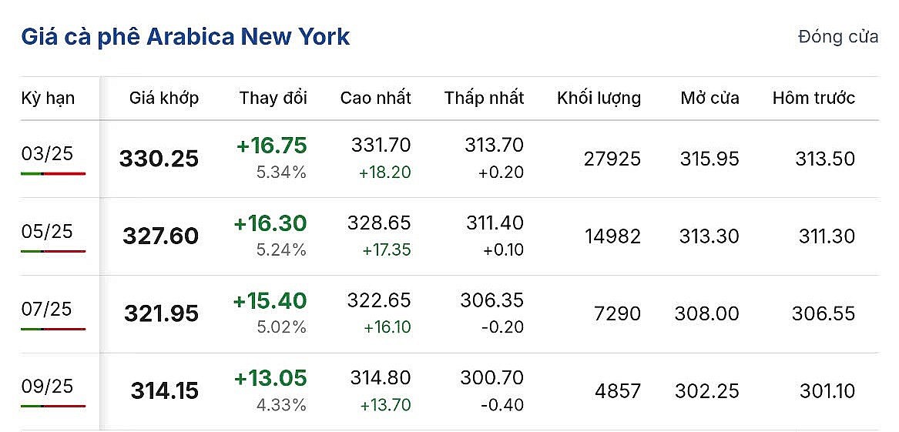Click the 'Khối lượng' column header

pyautogui.click(x=599, y=98)
